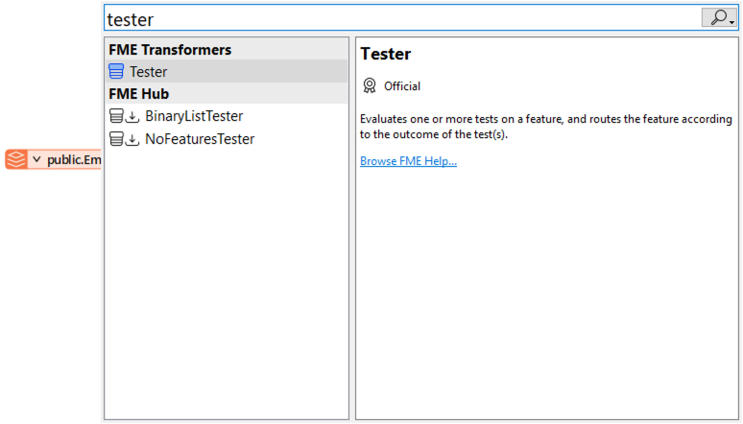The height and width of the screenshot is (424, 743).
Task: Select 'BinaryListTester' from FME Hub results
Action: click(227, 116)
